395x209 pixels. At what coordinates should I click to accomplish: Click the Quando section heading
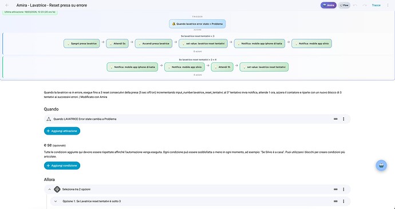coord(51,109)
